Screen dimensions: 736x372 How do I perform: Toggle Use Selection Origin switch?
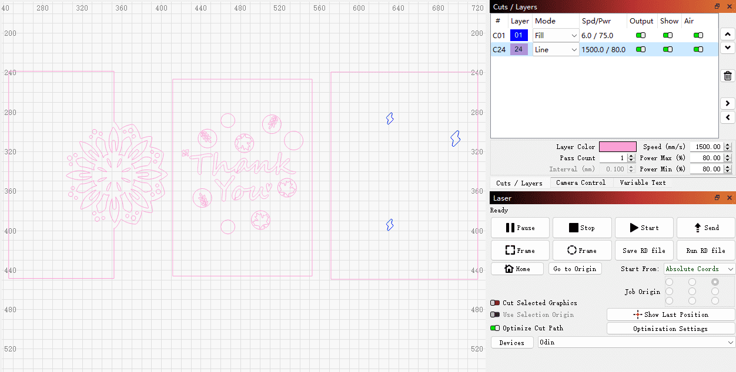pyautogui.click(x=495, y=314)
